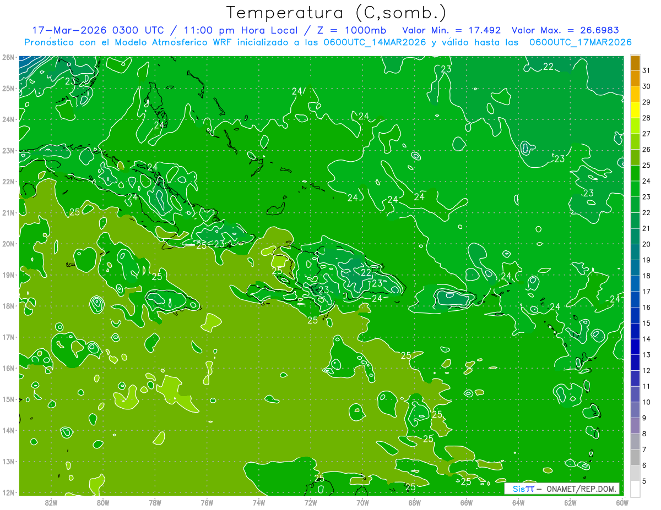The width and height of the screenshot is (661, 510).
Task: Click the '16N' latitude axis label
Action: [x=8, y=368]
